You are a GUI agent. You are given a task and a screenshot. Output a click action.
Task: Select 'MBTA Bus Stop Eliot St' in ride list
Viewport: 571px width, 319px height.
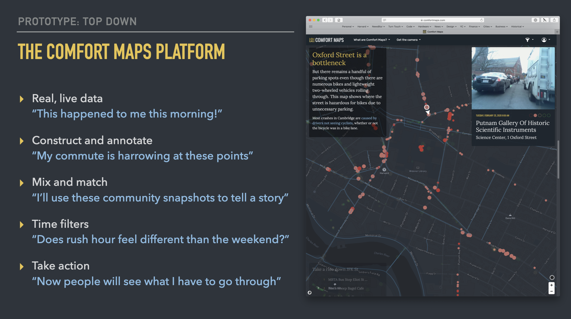pos(348,280)
